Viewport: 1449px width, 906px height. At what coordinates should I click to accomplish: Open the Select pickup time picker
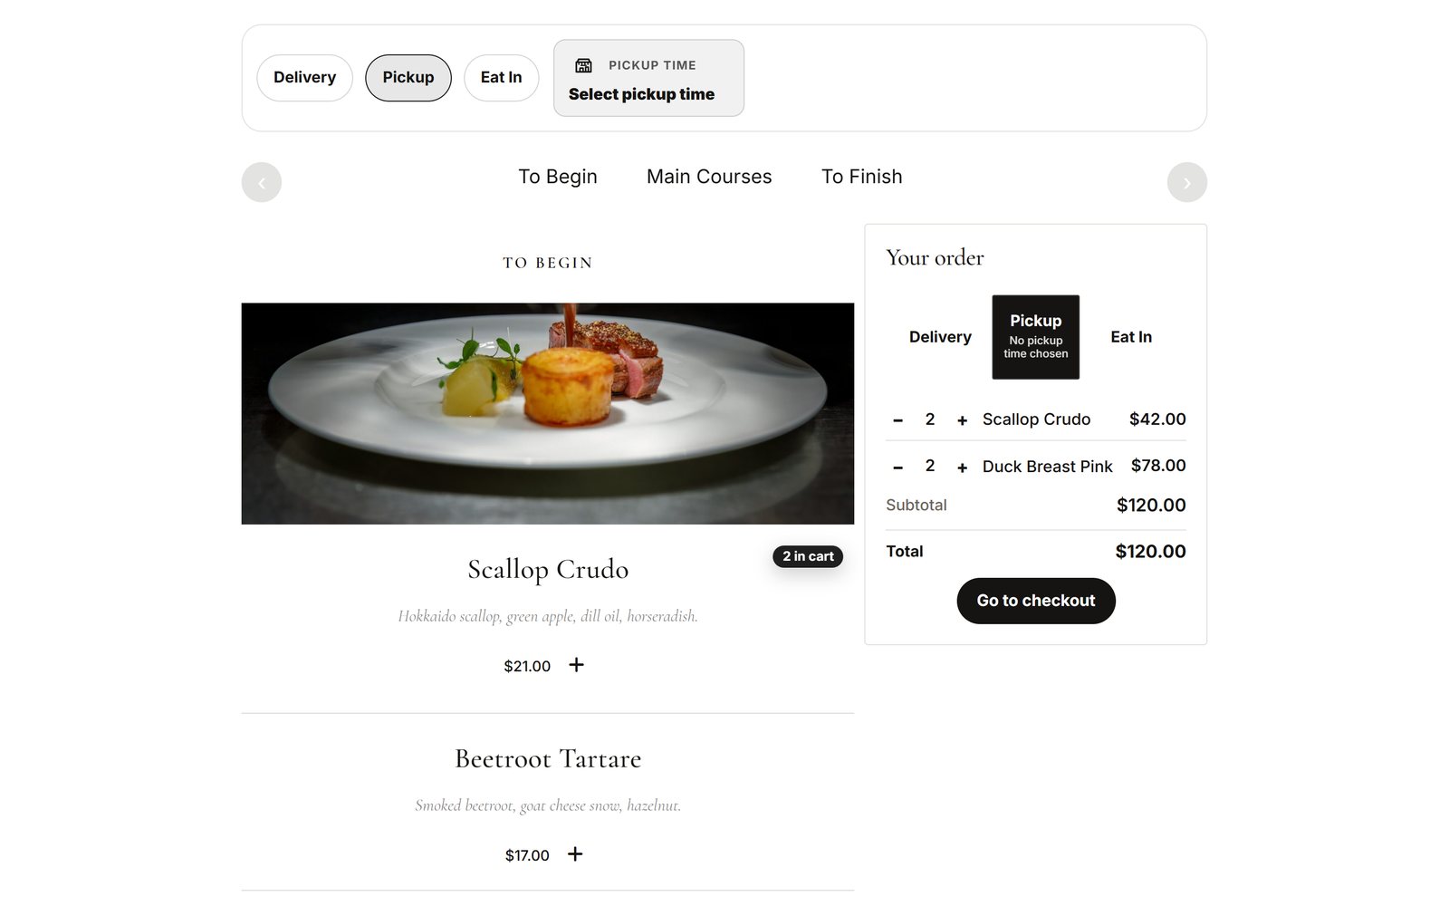coord(648,78)
